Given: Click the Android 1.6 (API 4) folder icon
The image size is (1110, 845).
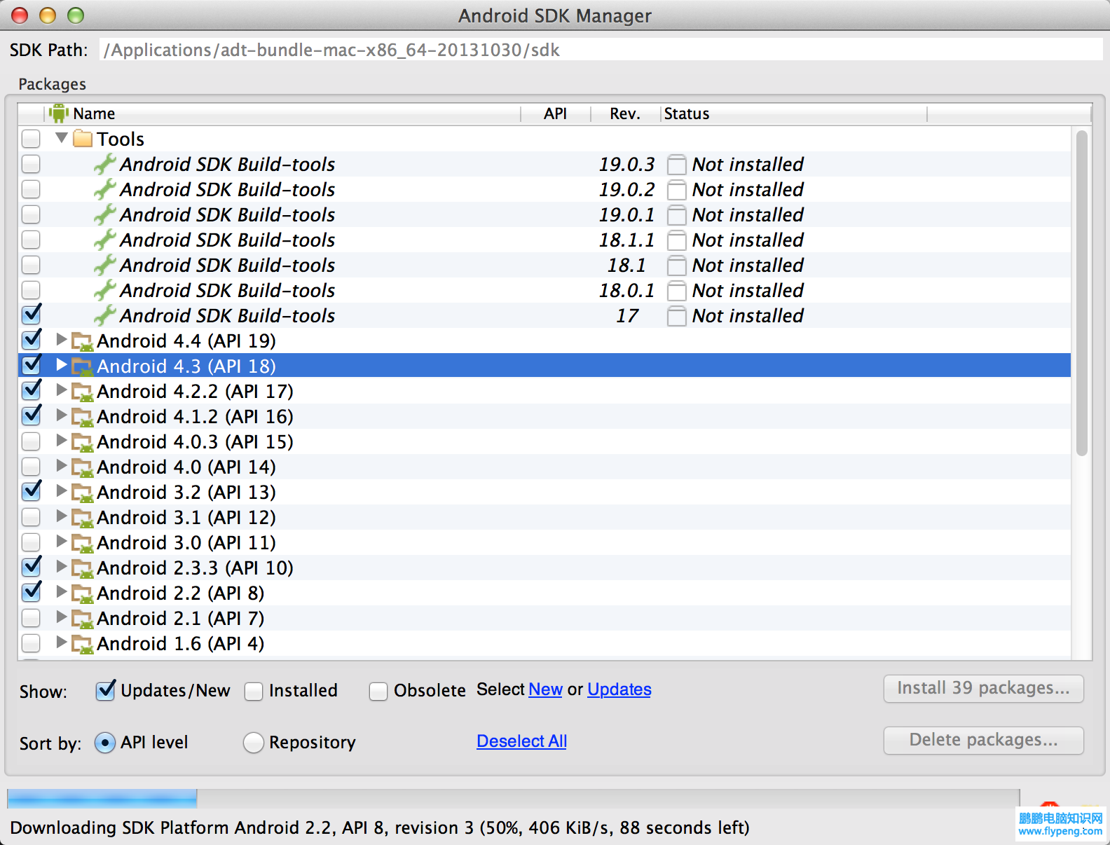Looking at the screenshot, I should [83, 644].
